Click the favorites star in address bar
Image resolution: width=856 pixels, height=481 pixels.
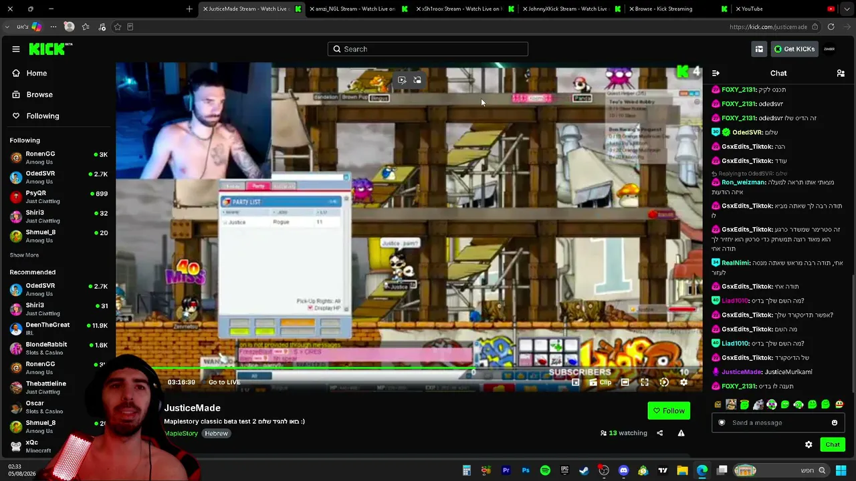[x=118, y=27]
